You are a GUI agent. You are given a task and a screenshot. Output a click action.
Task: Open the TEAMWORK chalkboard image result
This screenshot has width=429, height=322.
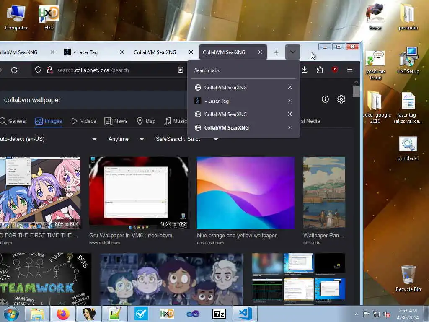point(45,279)
